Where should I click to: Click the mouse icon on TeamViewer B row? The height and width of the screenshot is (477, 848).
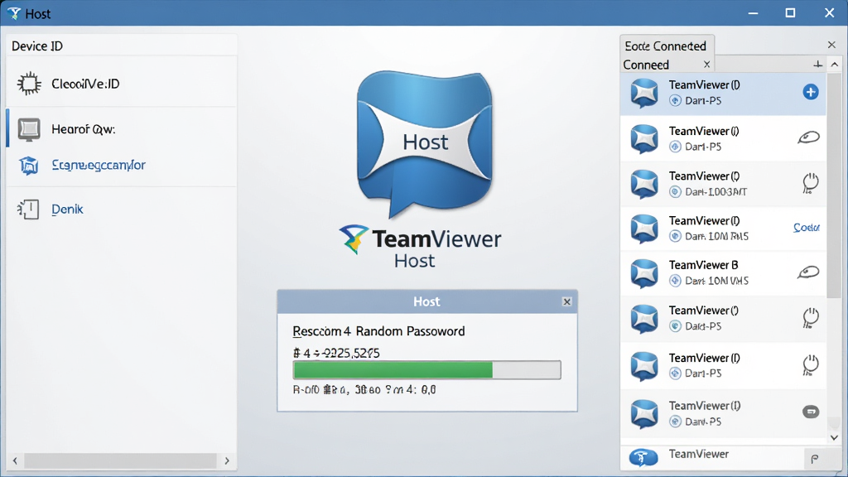[808, 272]
